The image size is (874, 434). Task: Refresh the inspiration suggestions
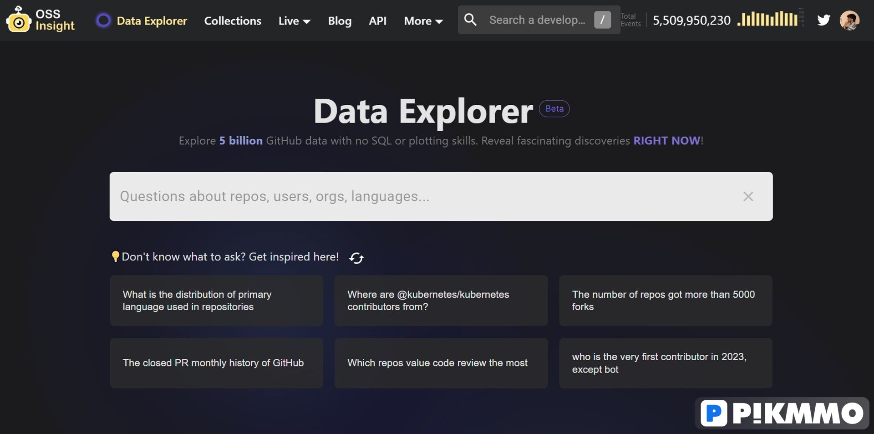click(x=356, y=258)
